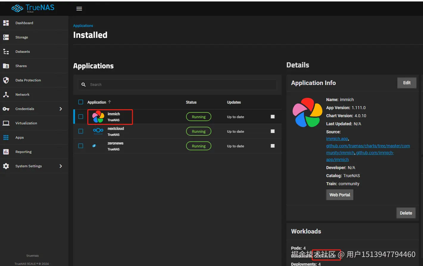Open Datasets tree icon in sidebar

[6, 52]
